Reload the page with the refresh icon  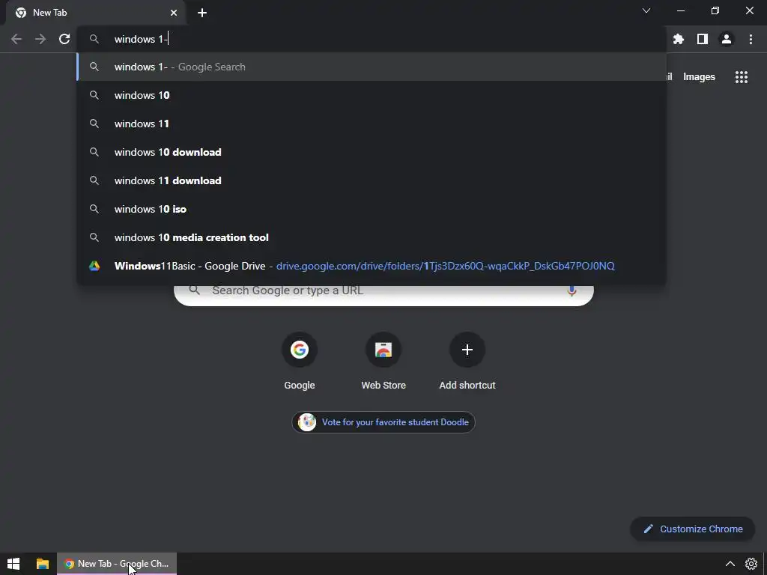(x=64, y=39)
